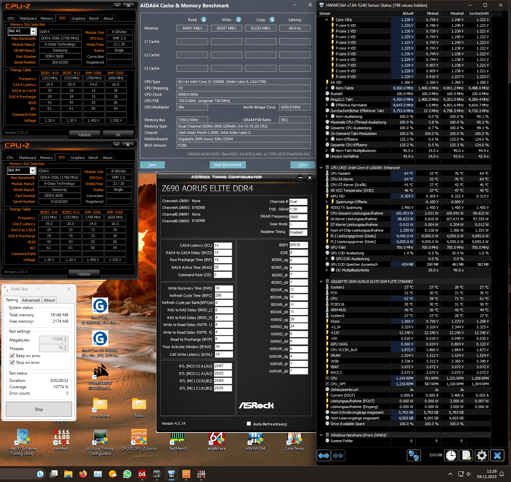
Task: Open WhatsApp from the taskbar
Action: (x=127, y=474)
